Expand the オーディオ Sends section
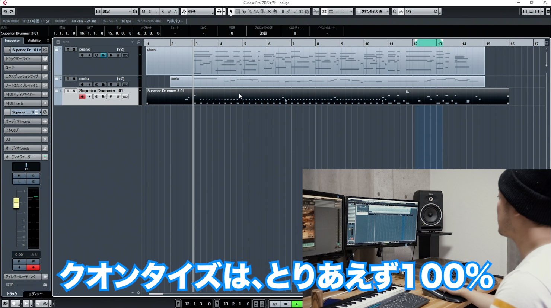The image size is (551, 308). click(x=26, y=148)
